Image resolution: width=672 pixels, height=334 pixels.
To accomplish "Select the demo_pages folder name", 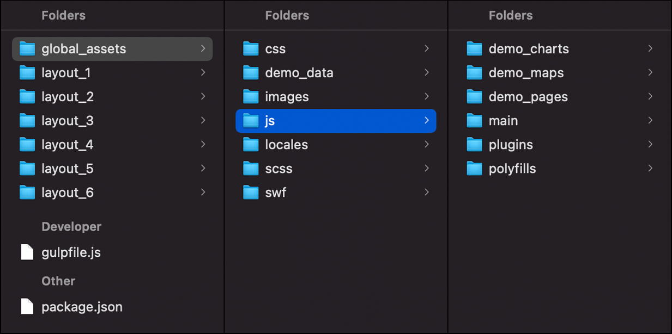I will [528, 97].
